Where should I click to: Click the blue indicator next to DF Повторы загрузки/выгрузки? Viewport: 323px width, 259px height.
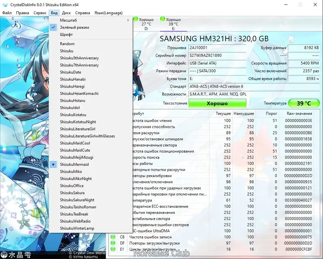pyautogui.click(x=113, y=243)
